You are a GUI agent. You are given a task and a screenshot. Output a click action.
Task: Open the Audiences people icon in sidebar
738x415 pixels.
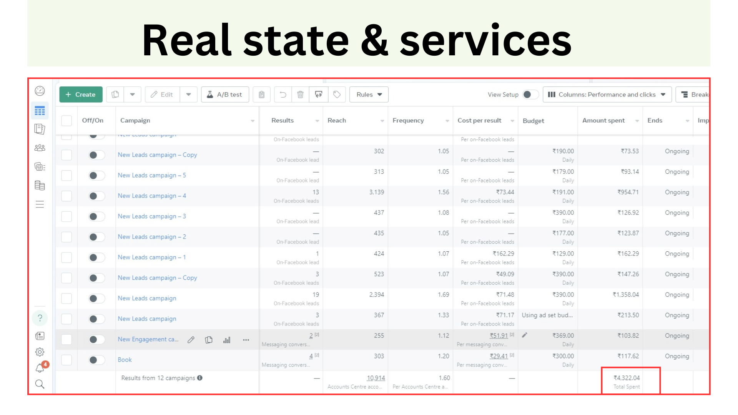coord(40,148)
